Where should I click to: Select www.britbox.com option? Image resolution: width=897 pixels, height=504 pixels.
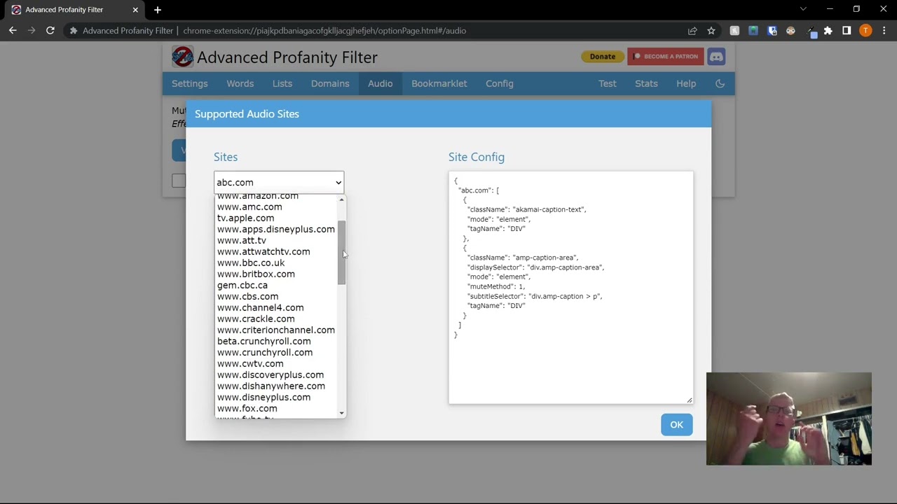276,274
